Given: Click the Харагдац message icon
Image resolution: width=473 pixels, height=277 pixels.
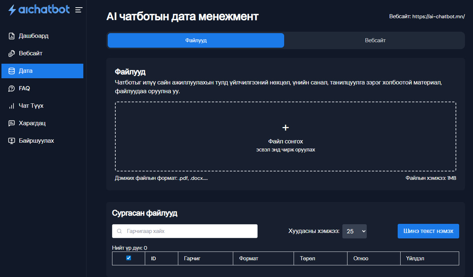Looking at the screenshot, I should [12, 123].
